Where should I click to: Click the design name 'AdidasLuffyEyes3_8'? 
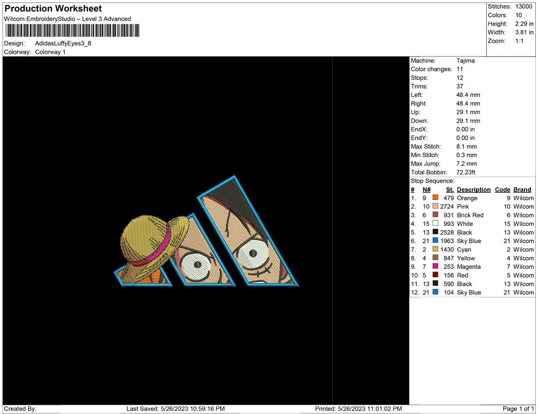(63, 43)
